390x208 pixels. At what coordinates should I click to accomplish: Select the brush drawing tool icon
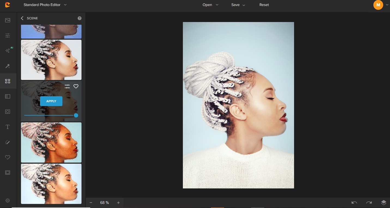[x=8, y=142]
